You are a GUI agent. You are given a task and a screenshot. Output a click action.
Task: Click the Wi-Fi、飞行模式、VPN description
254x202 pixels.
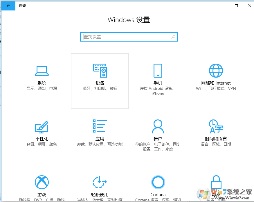[216, 88]
